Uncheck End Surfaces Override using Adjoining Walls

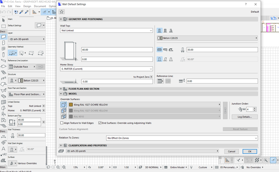click(x=100, y=123)
